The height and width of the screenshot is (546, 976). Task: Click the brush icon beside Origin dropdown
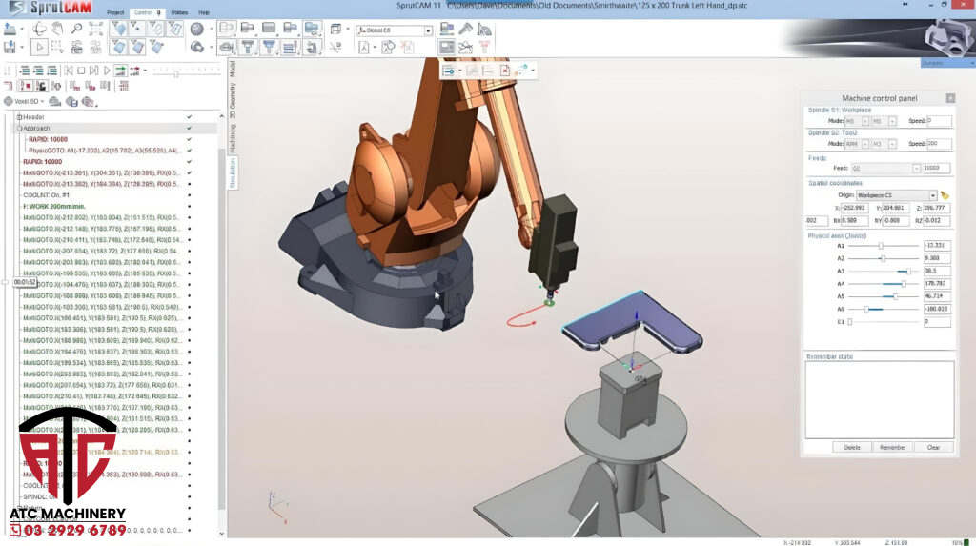pyautogui.click(x=945, y=195)
